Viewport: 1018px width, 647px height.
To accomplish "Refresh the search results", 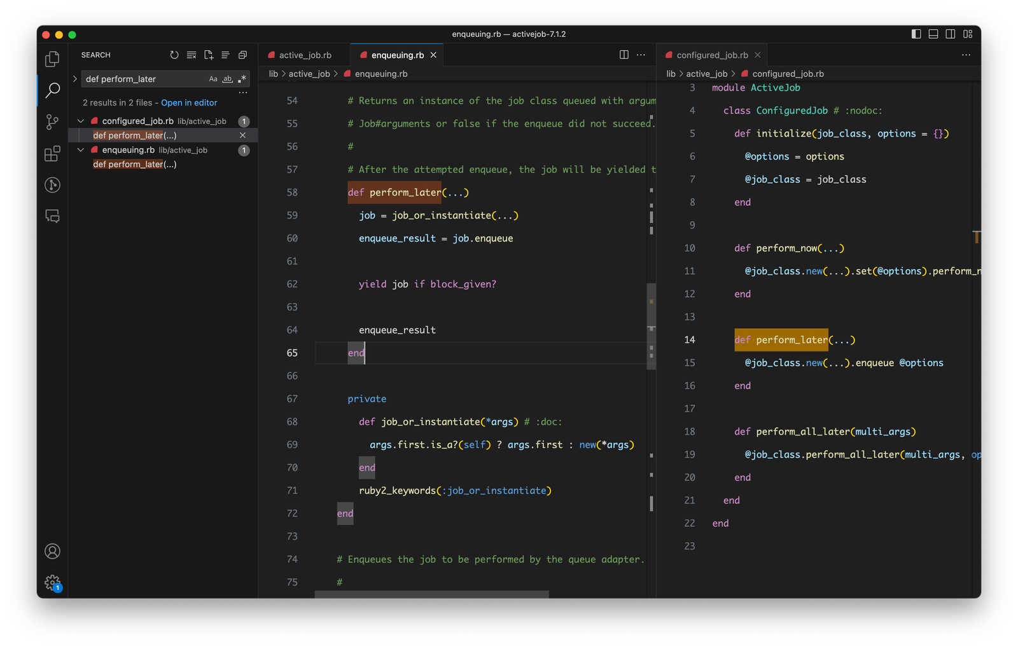I will pyautogui.click(x=174, y=55).
